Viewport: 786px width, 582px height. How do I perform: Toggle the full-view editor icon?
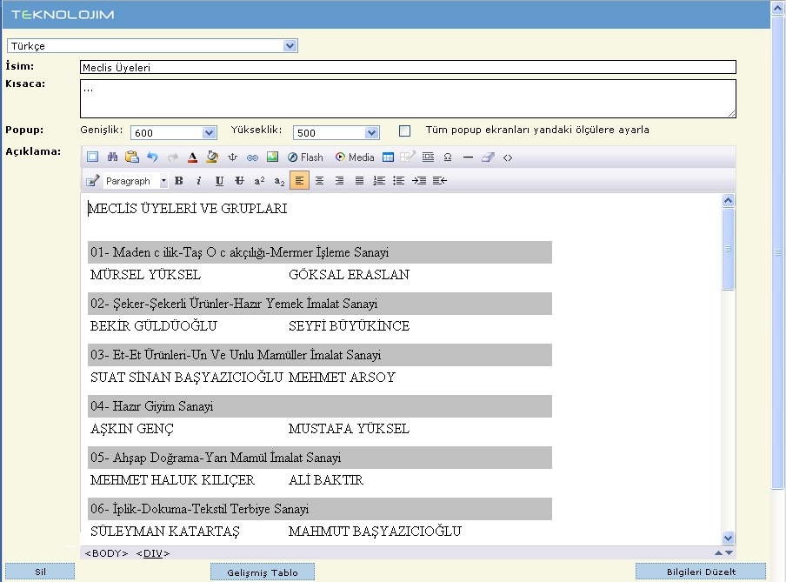[93, 157]
